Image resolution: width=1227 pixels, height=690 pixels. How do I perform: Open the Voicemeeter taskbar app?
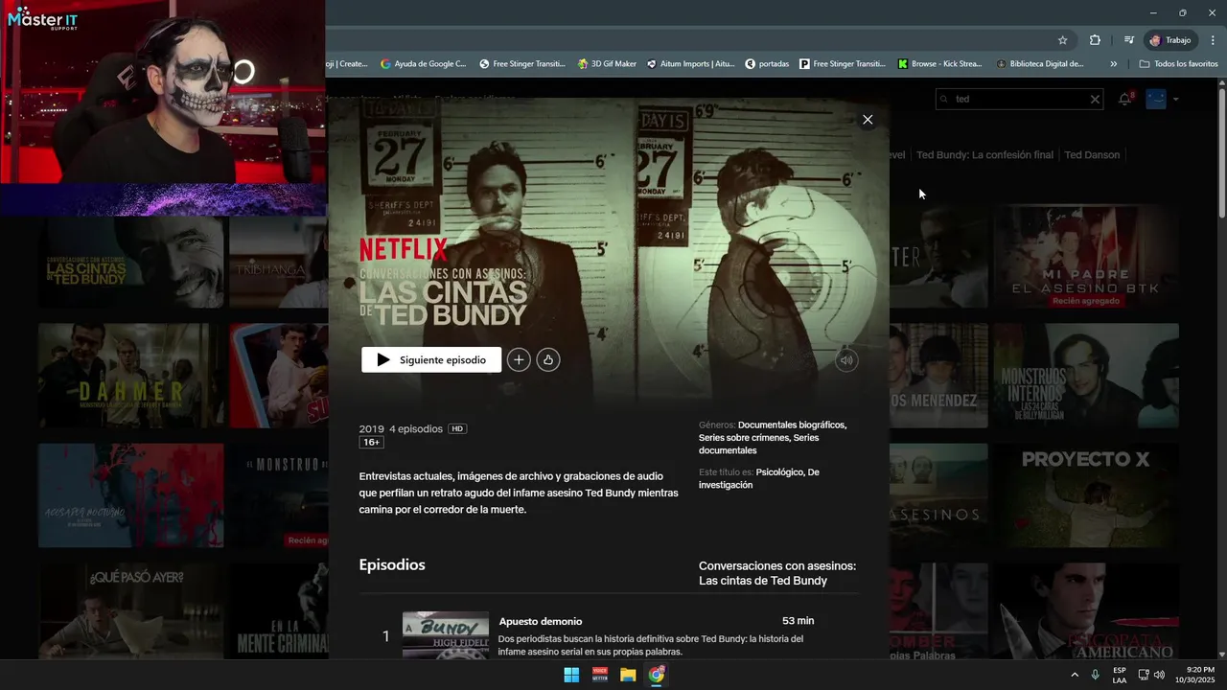tap(600, 675)
